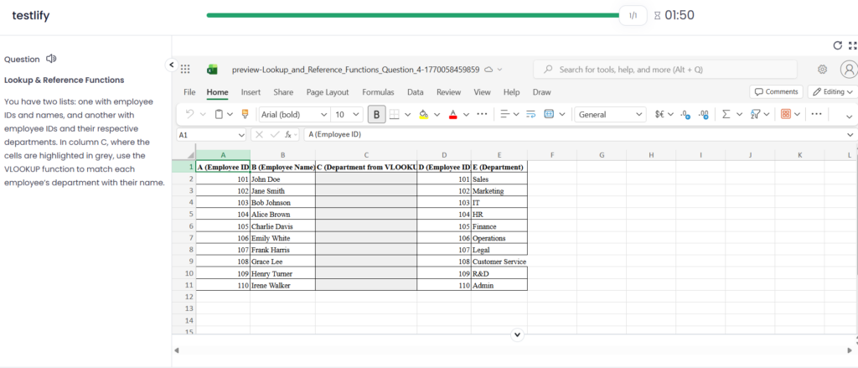Open the app launcher grid icon

click(185, 70)
